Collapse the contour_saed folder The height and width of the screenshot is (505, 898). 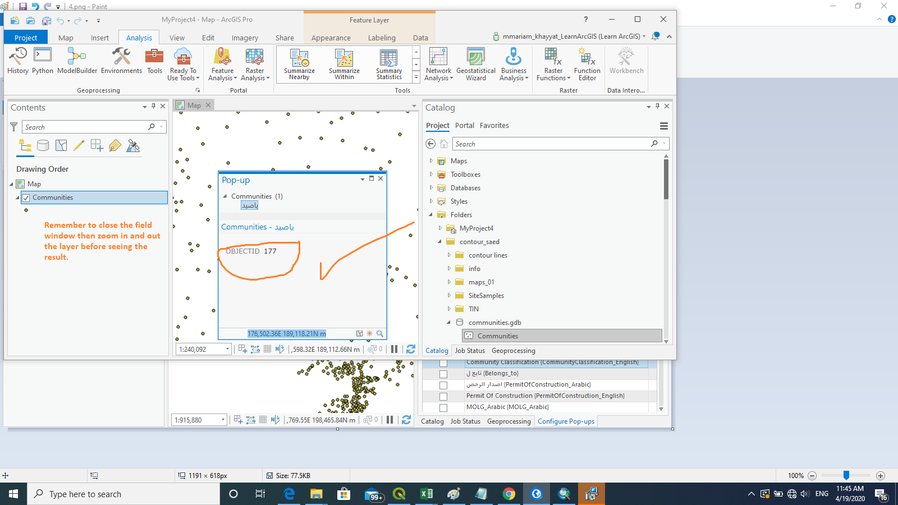tap(440, 242)
